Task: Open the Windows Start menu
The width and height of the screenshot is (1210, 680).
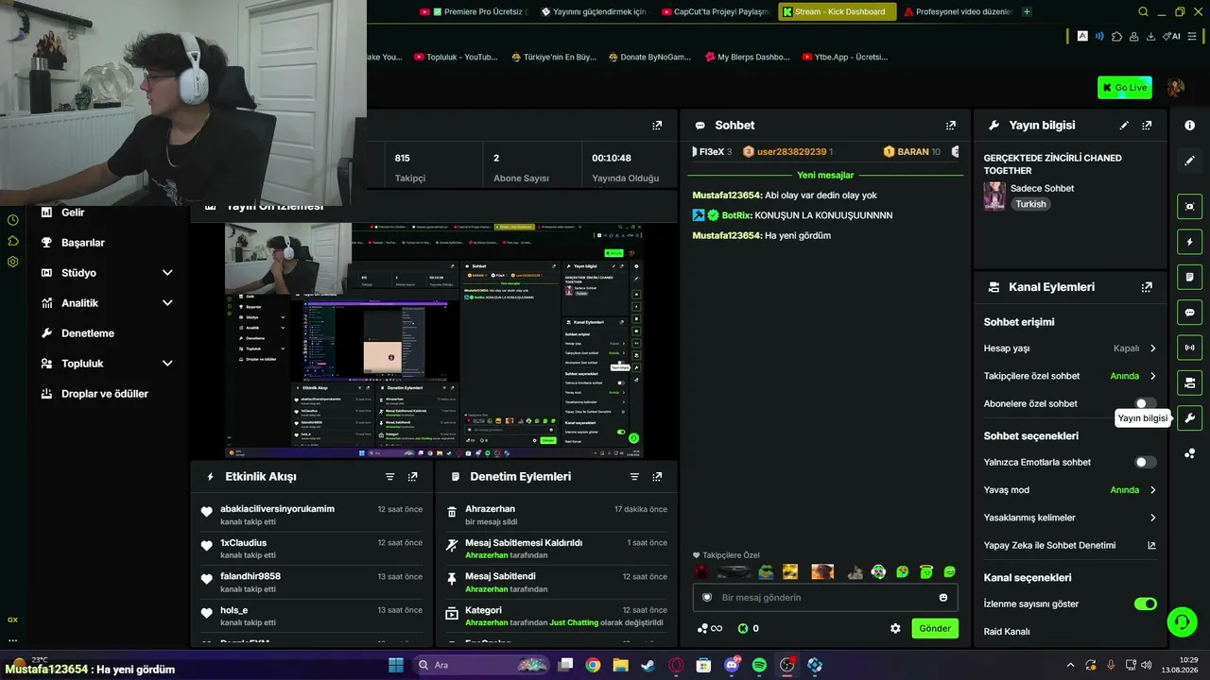Action: click(396, 665)
